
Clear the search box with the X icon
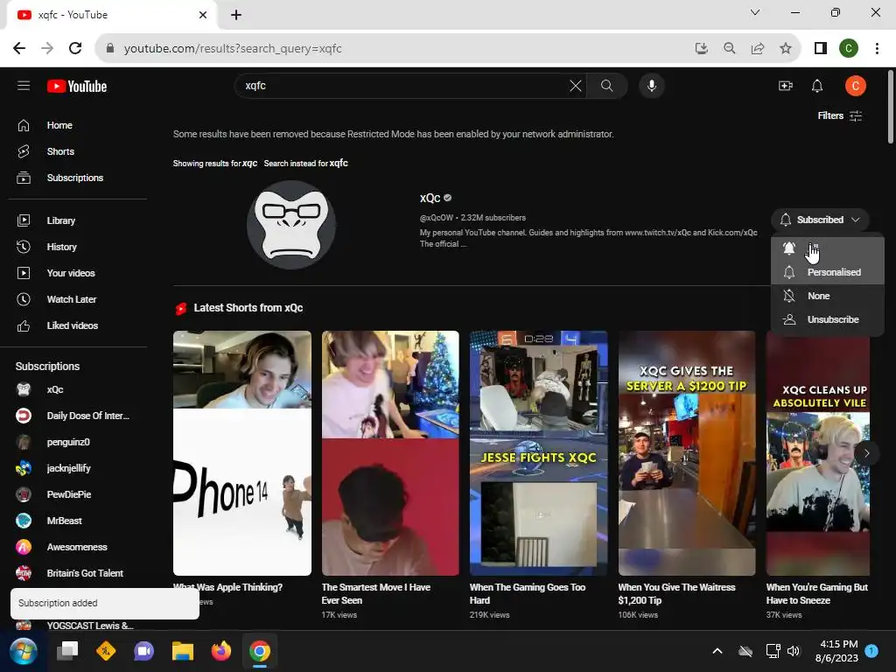pos(576,86)
